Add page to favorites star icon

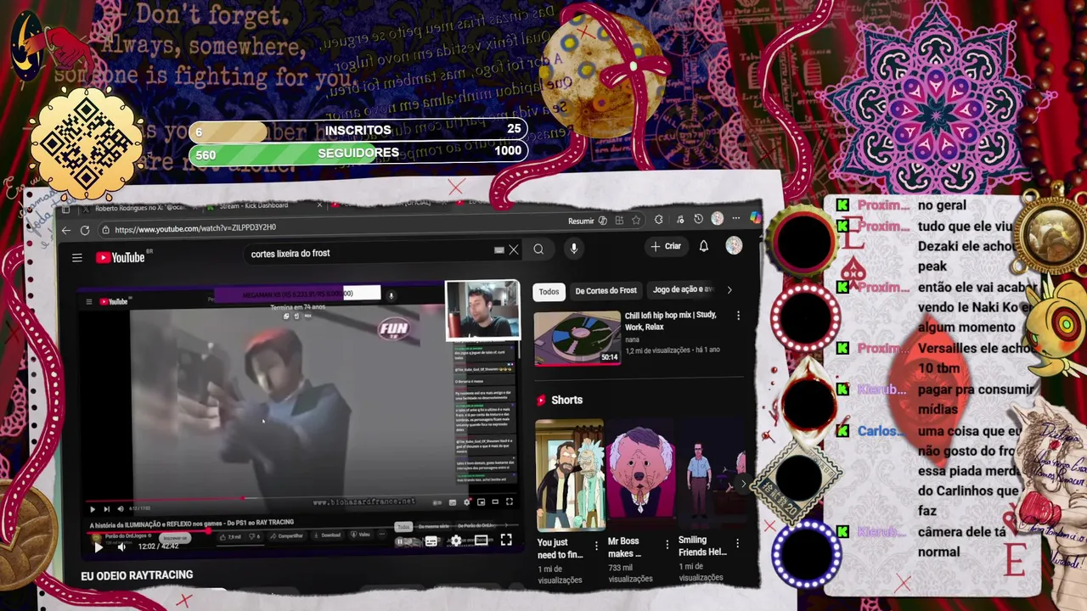tap(636, 220)
